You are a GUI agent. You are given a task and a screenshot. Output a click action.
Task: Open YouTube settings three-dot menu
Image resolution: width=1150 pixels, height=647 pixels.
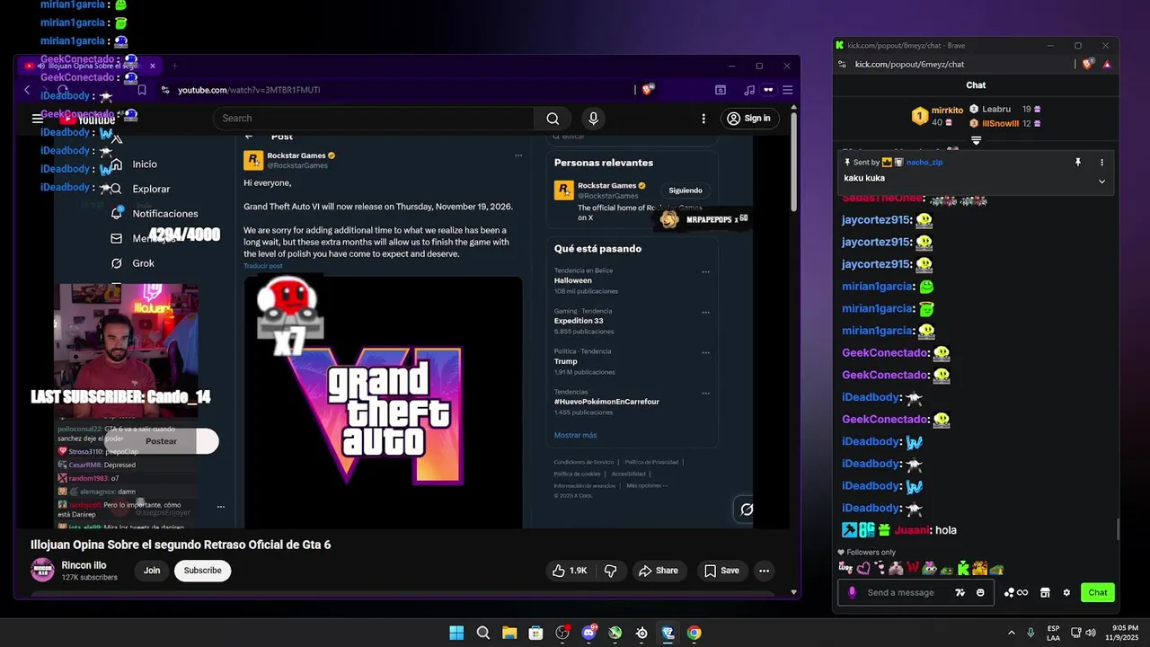pyautogui.click(x=703, y=119)
